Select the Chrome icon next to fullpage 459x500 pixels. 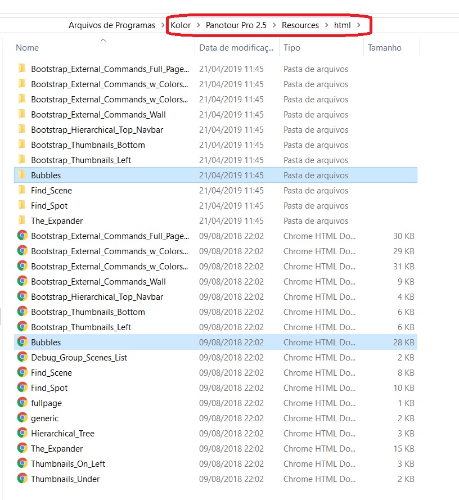pos(22,403)
